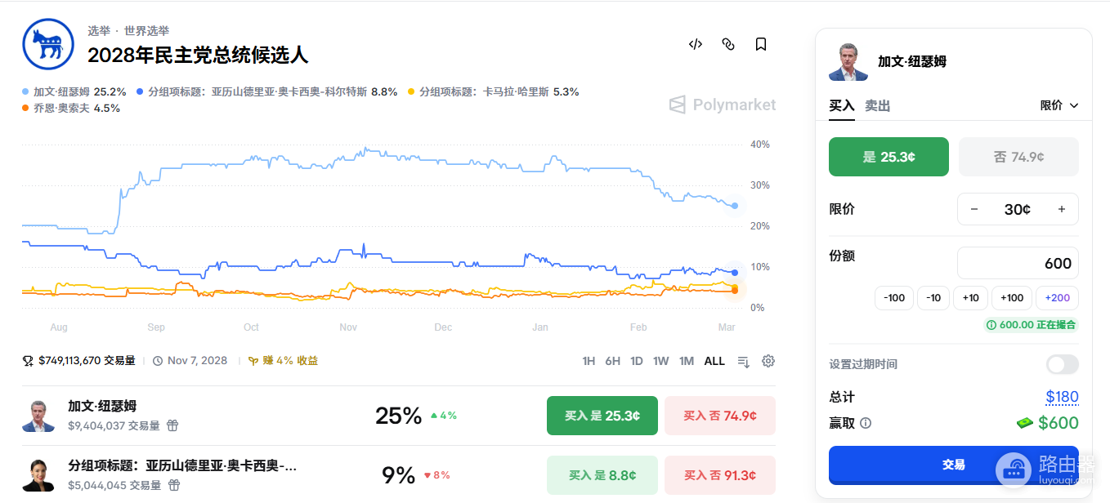The height and width of the screenshot is (503, 1110).
Task: Click the limit price value 30¢
Action: pos(1018,209)
